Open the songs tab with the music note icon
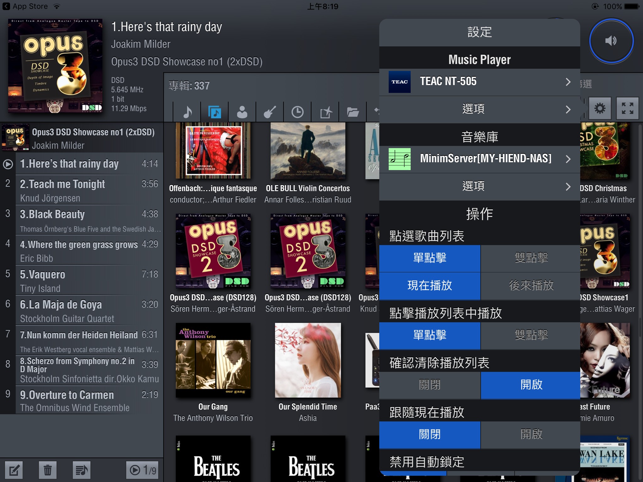This screenshot has height=482, width=643. click(187, 112)
